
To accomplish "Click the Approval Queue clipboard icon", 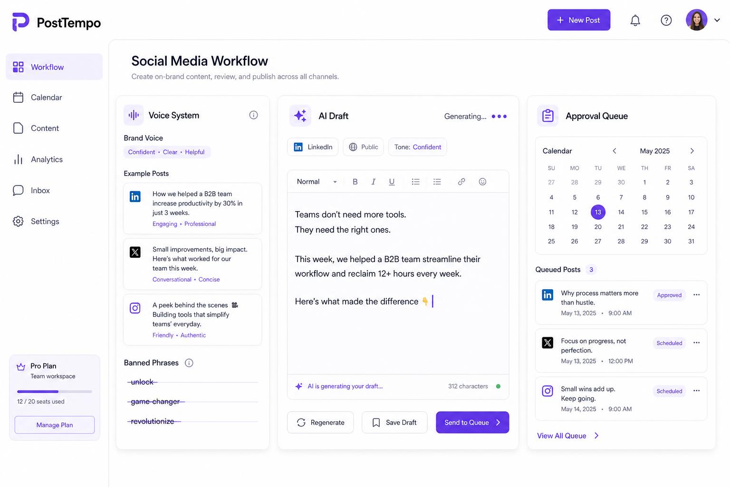I will coord(548,116).
